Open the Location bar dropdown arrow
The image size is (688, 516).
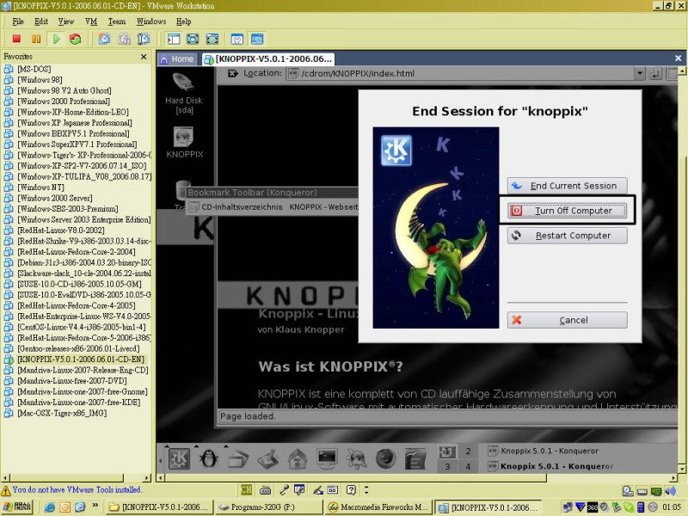click(639, 73)
